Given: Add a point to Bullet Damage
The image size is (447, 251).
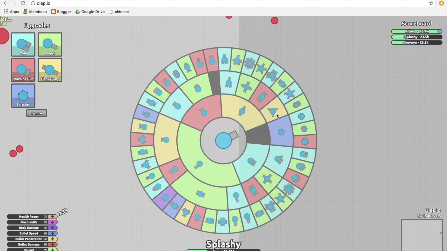Looking at the screenshot, I should click(53, 244).
